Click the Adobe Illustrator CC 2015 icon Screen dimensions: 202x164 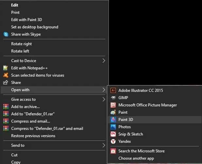[x=113, y=90]
